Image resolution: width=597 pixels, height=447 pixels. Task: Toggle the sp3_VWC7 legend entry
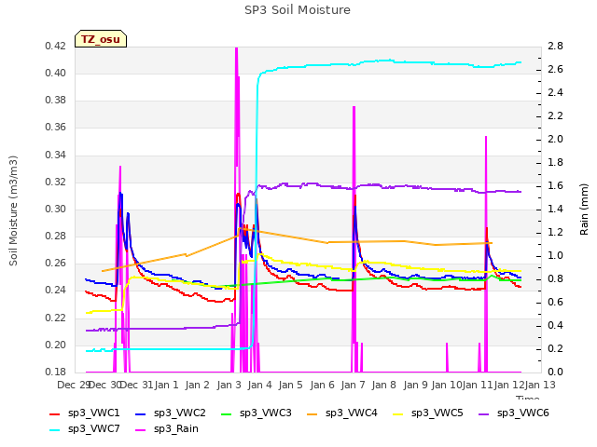point(85,429)
